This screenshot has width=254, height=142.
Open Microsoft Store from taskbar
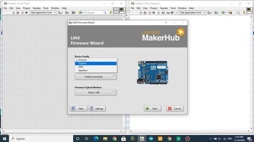123,138
